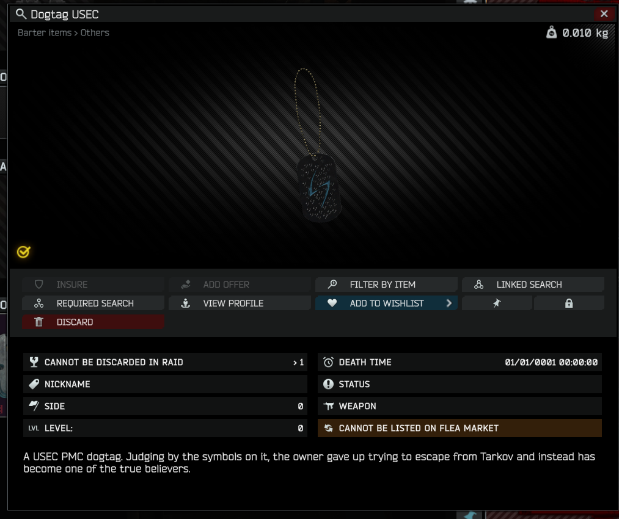
Task: Open Filter by Item search
Action: (386, 285)
